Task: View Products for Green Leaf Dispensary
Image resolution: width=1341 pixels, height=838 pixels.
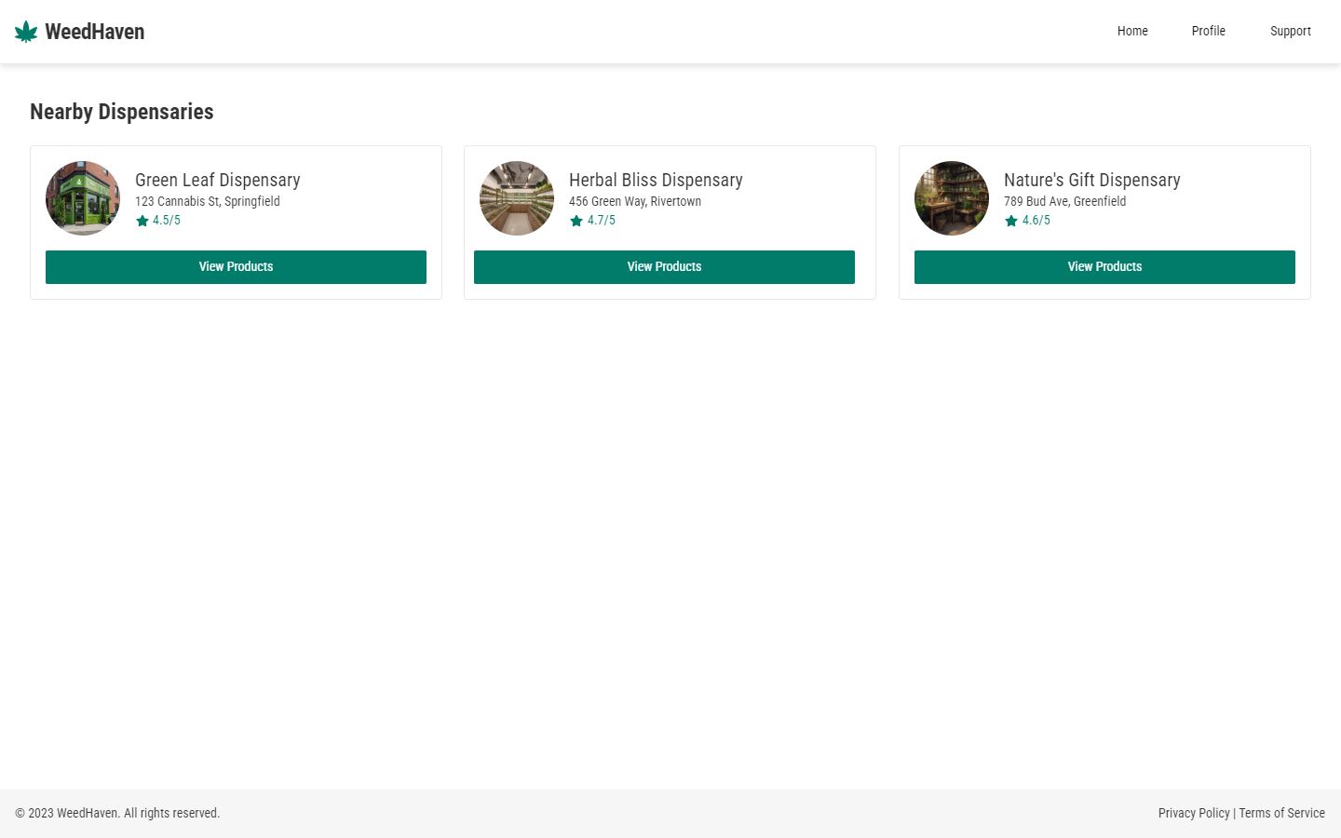Action: (236, 267)
